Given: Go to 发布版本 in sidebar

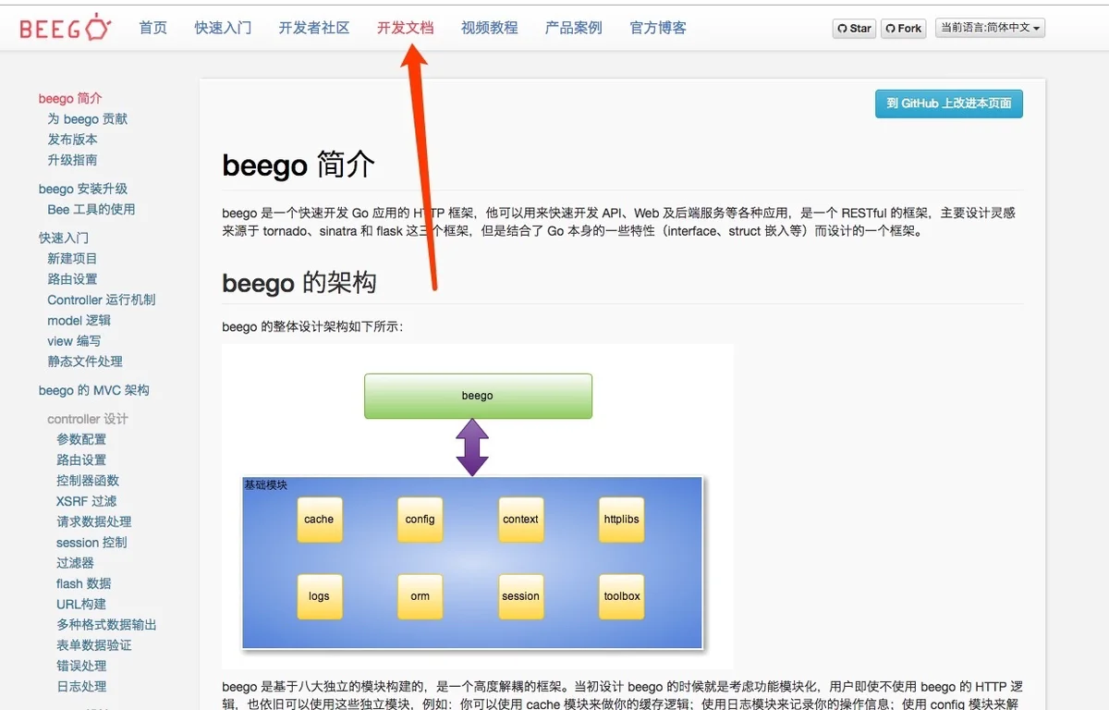Looking at the screenshot, I should 72,139.
